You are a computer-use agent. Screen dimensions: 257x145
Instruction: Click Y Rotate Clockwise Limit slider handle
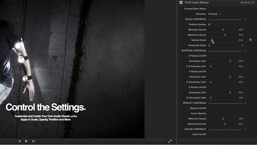point(230,77)
